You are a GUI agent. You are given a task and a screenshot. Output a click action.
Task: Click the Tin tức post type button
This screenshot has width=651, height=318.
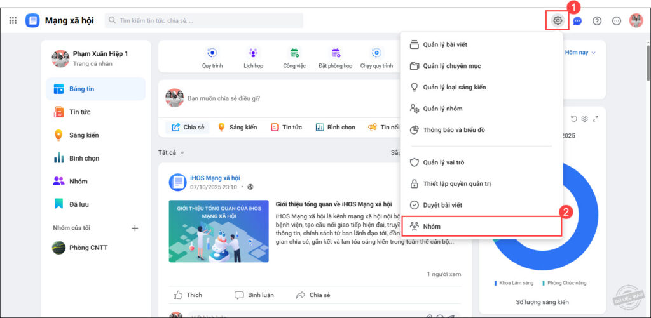click(287, 128)
